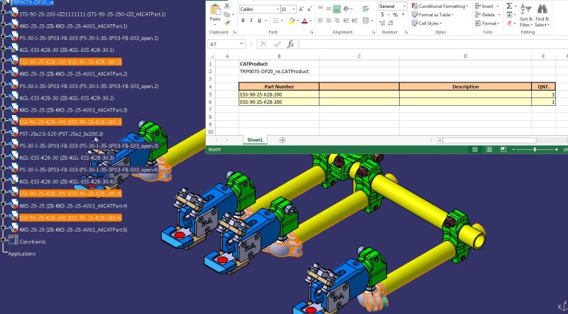The image size is (568, 314).
Task: Click the Clear eraser icon
Action: pyautogui.click(x=510, y=23)
